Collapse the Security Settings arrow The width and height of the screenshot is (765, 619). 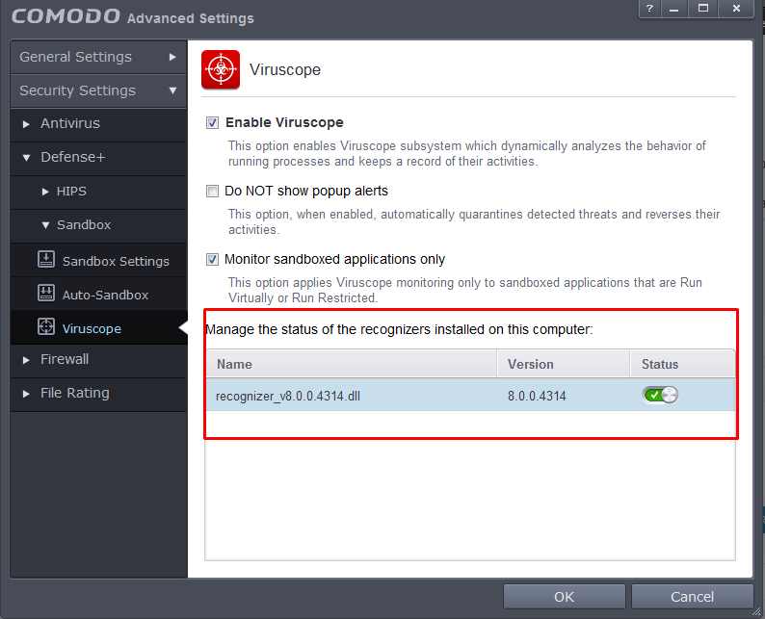(x=172, y=90)
